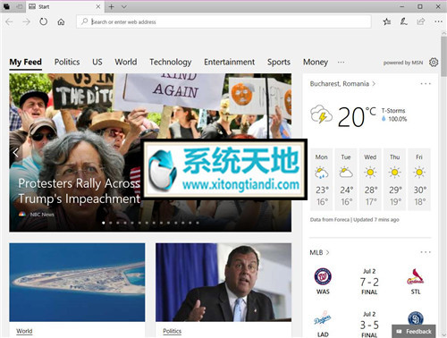This screenshot has width=447, height=338.
Task: Switch to the Politics feed tab
Action: tap(67, 62)
